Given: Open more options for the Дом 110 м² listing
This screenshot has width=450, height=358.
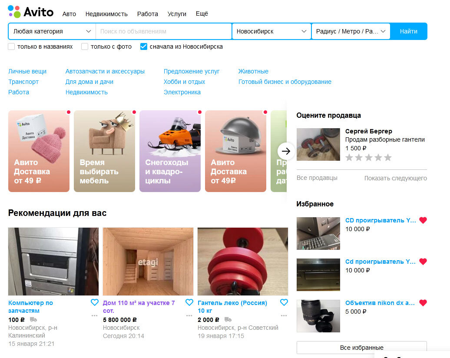Looking at the screenshot, I should click(x=189, y=315).
